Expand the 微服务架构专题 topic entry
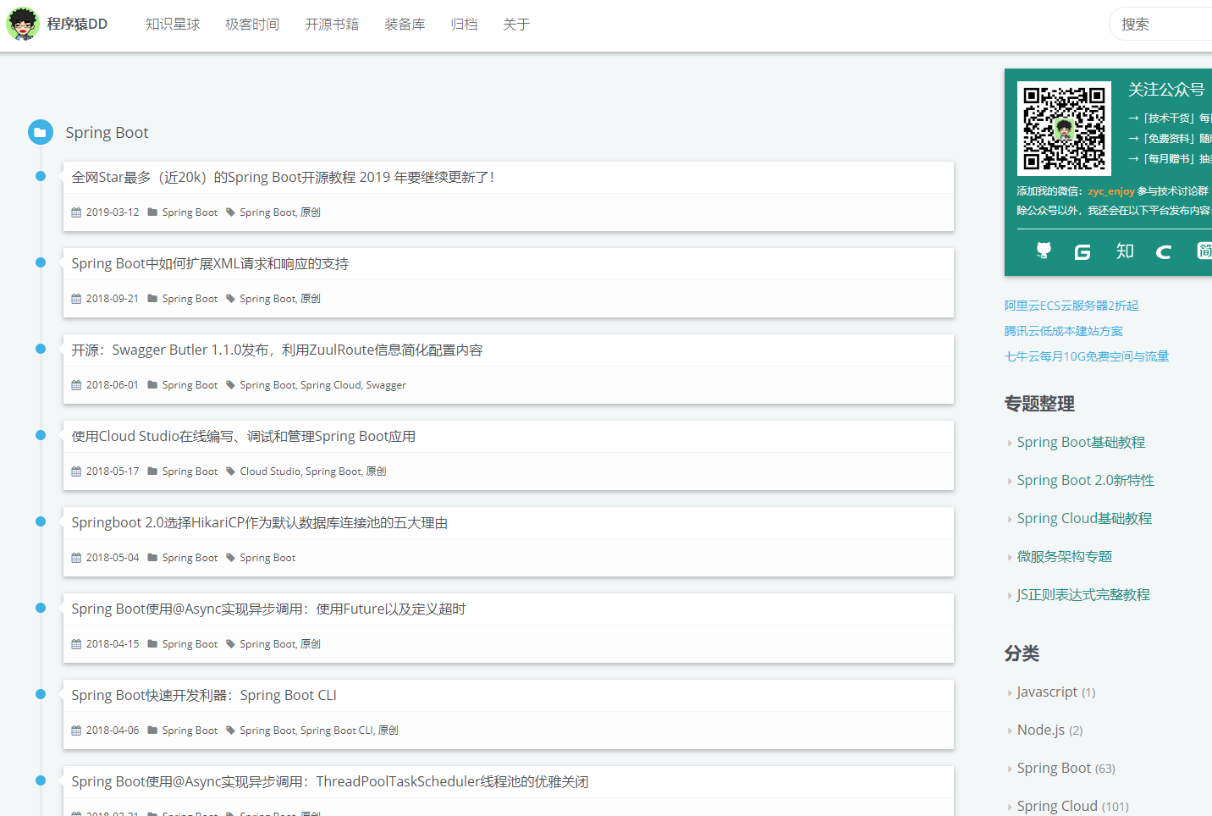Image resolution: width=1212 pixels, height=816 pixels. pyautogui.click(x=1063, y=556)
